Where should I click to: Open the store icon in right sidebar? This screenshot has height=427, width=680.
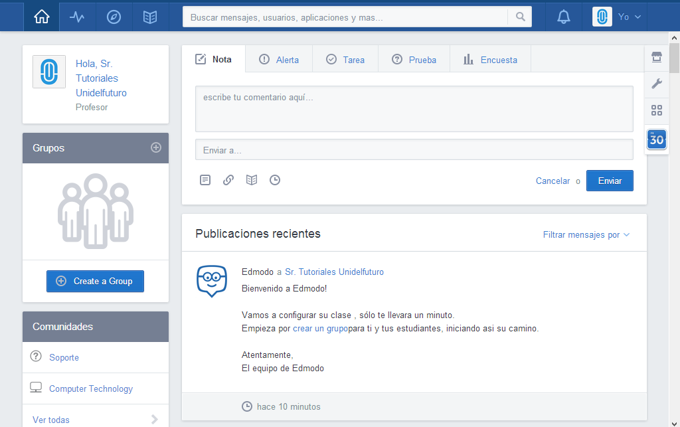pyautogui.click(x=657, y=57)
